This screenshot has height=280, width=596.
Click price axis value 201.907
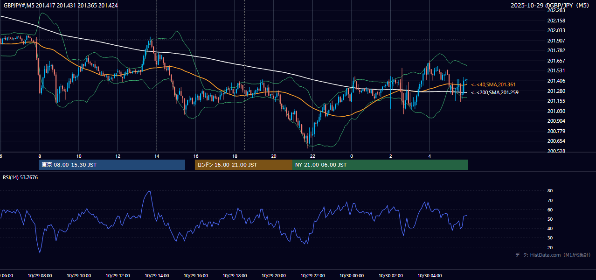click(x=556, y=41)
